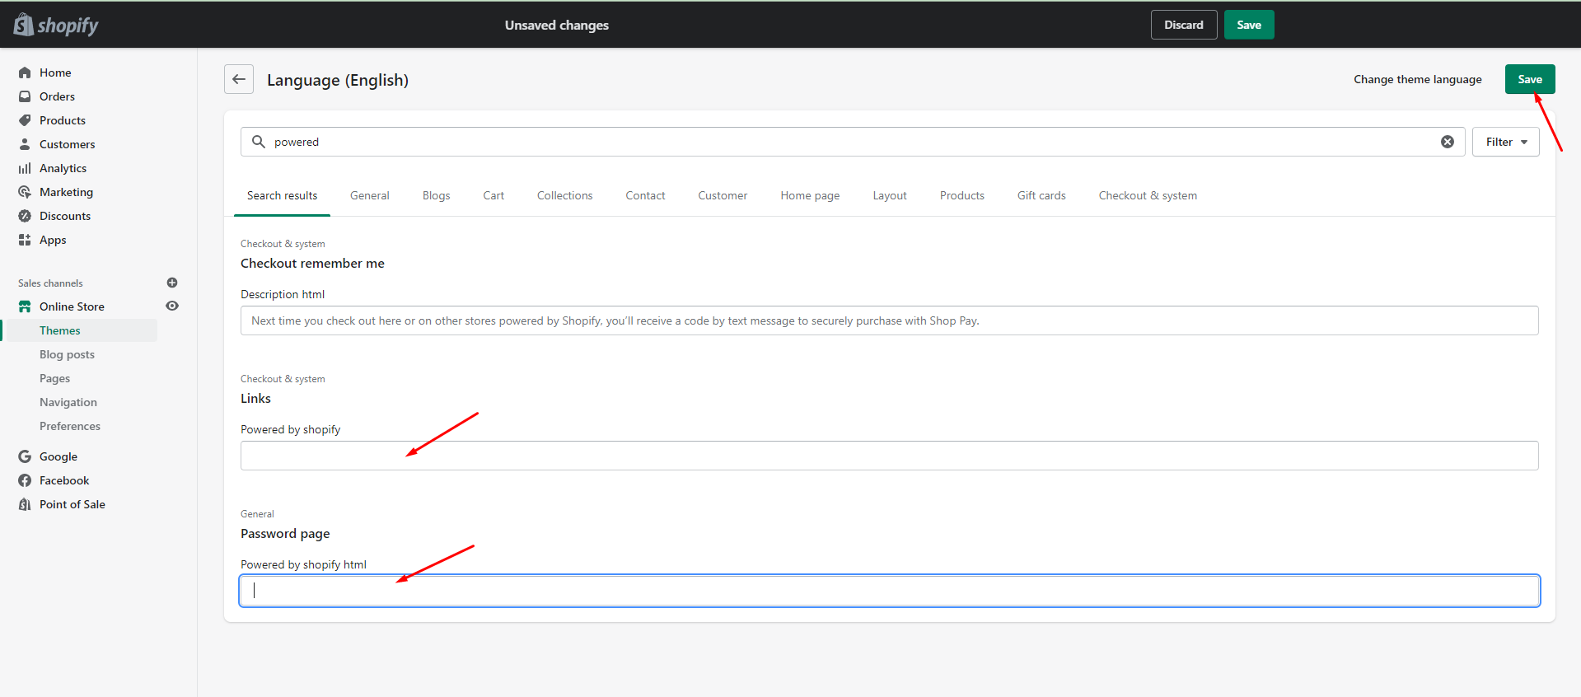
Task: Open the Blogs tab
Action: 437,195
